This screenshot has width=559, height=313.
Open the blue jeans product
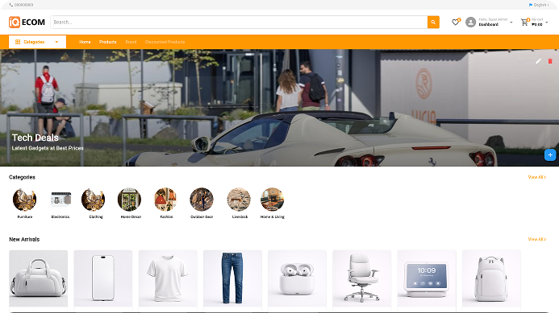(232, 278)
